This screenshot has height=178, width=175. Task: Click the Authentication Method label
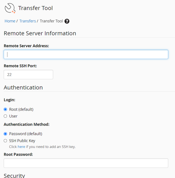point(26,125)
